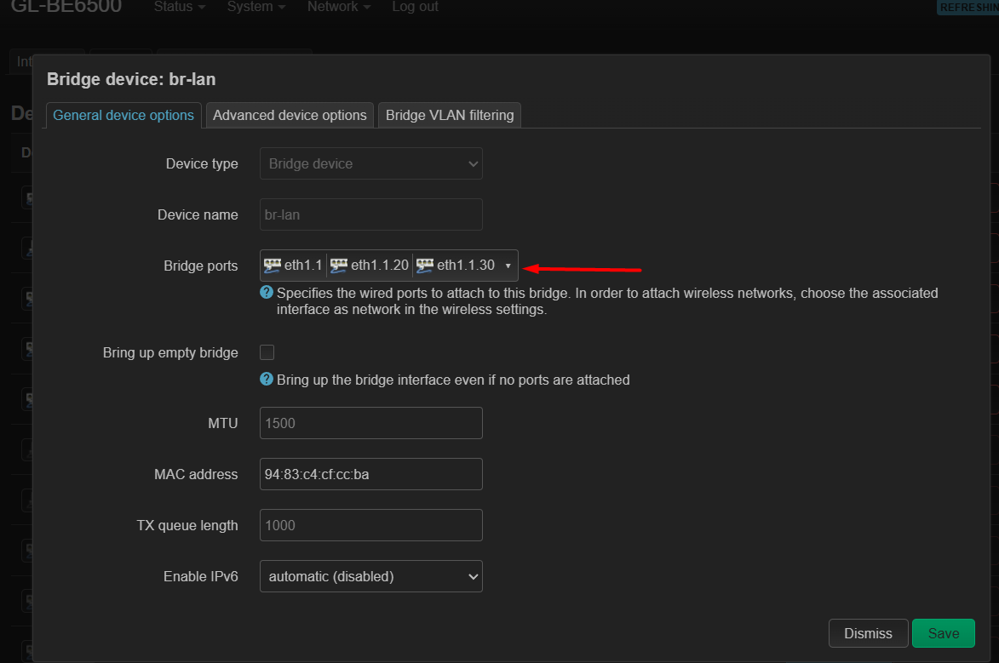Open the Status menu
The height and width of the screenshot is (663, 999).
click(x=179, y=7)
